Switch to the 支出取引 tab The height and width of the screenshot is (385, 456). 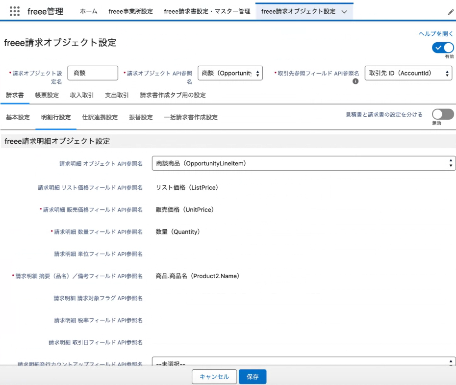[x=117, y=95]
